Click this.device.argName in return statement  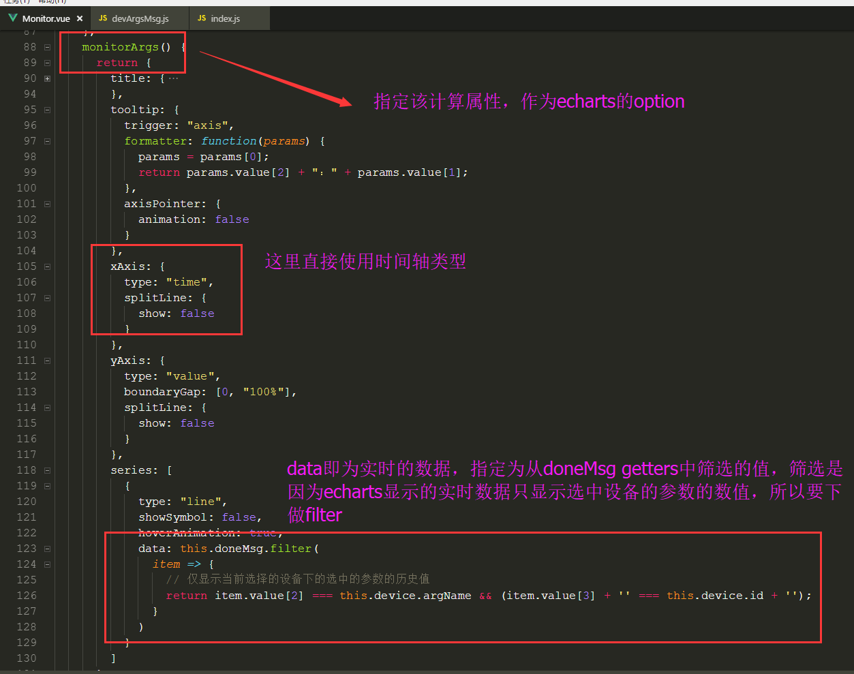(406, 596)
